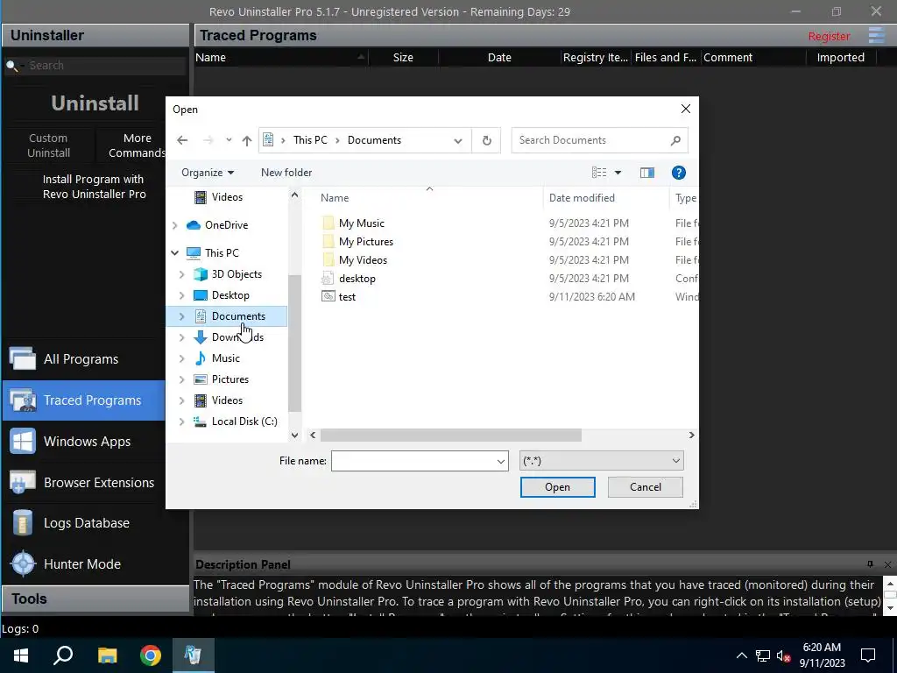Toggle the preview pane icon
The image size is (897, 673).
point(647,173)
